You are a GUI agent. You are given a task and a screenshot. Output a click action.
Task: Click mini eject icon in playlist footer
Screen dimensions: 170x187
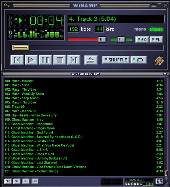click(141, 184)
